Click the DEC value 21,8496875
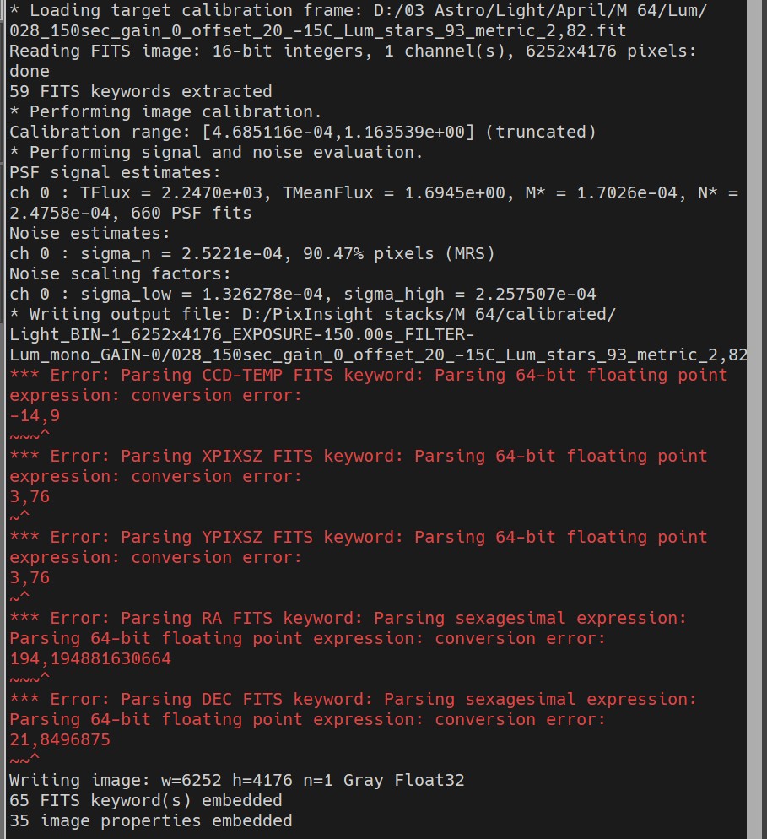Screen dimensions: 767x839 click(60, 739)
